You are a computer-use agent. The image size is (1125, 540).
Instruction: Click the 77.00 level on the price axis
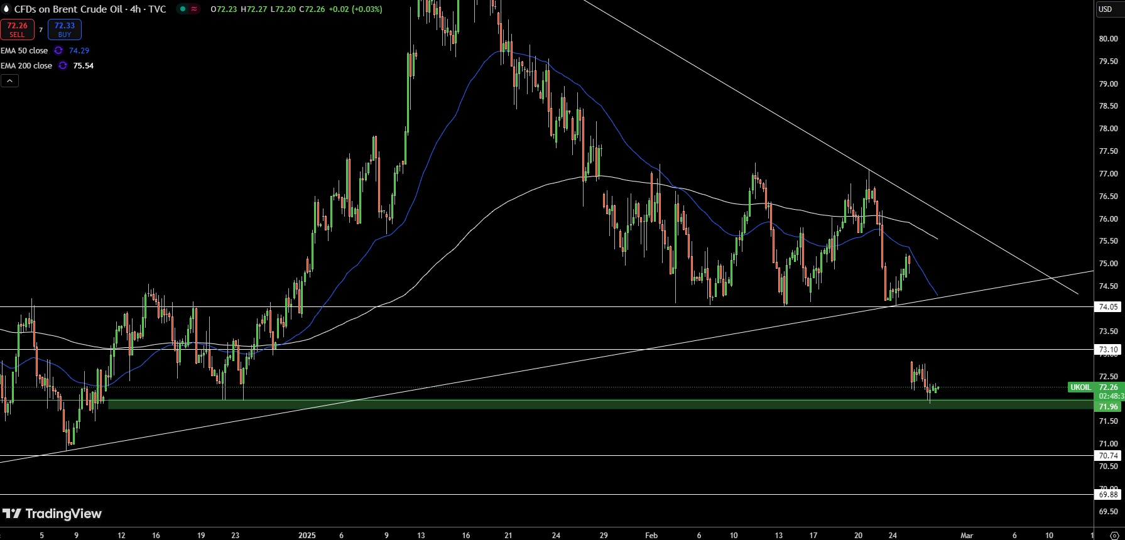click(1108, 173)
